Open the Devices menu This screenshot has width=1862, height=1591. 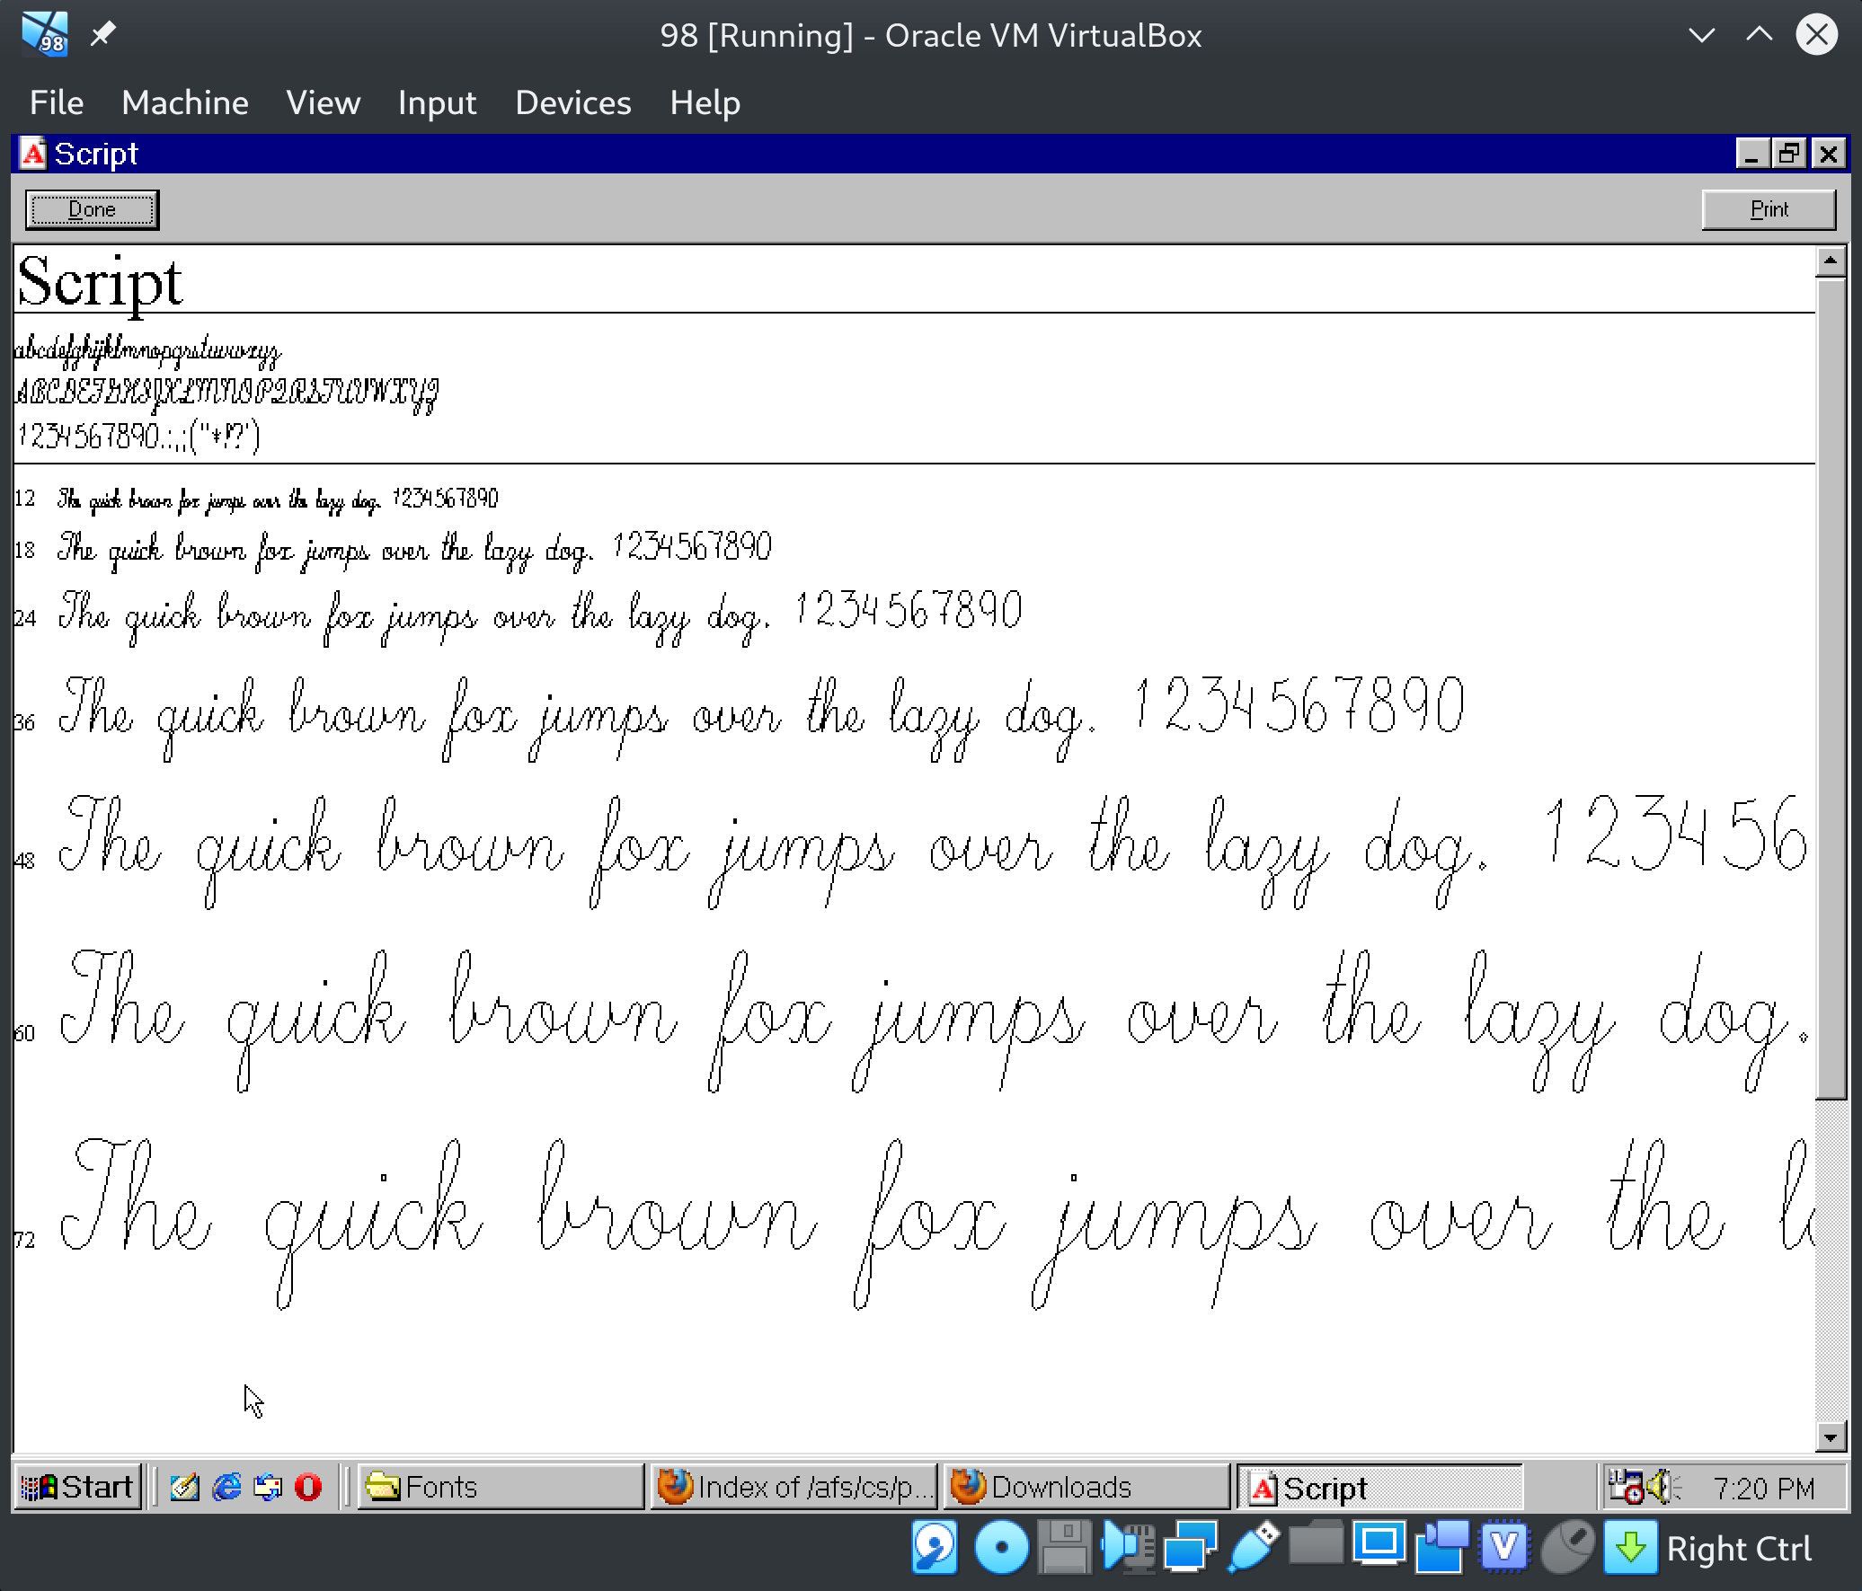(573, 103)
